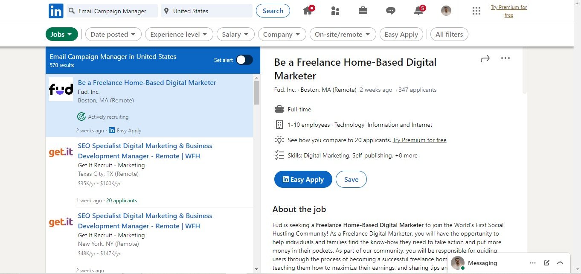581x274 pixels.
Task: Open the SEO Specialist job in New York
Action: click(x=145, y=221)
